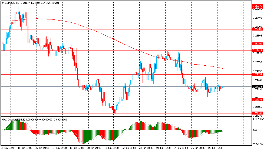Click the GBPUSD,H1 chart title text
This screenshot has width=264, height=151.
[x=12, y=3]
